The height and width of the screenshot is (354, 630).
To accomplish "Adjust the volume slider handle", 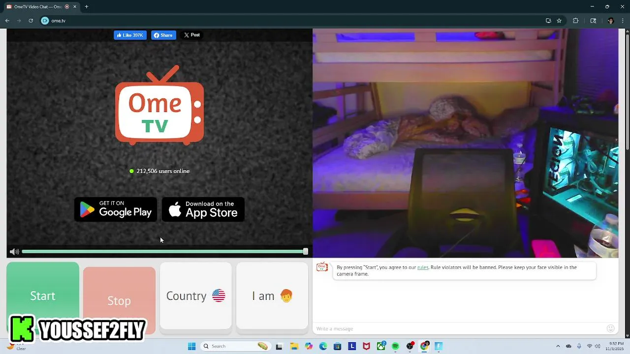I will click(x=306, y=252).
